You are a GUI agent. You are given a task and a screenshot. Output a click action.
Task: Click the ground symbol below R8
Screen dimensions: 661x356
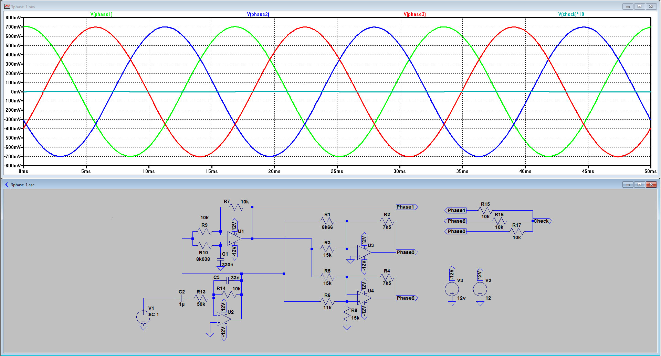coord(347,327)
